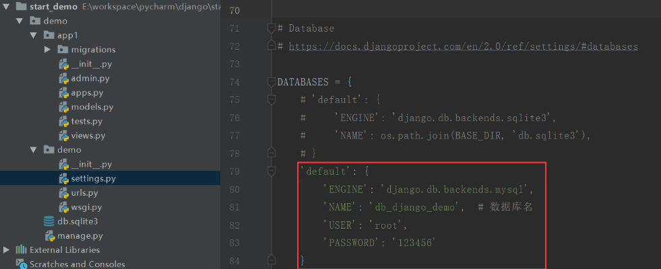Click the DATABASES variable name

(x=303, y=81)
